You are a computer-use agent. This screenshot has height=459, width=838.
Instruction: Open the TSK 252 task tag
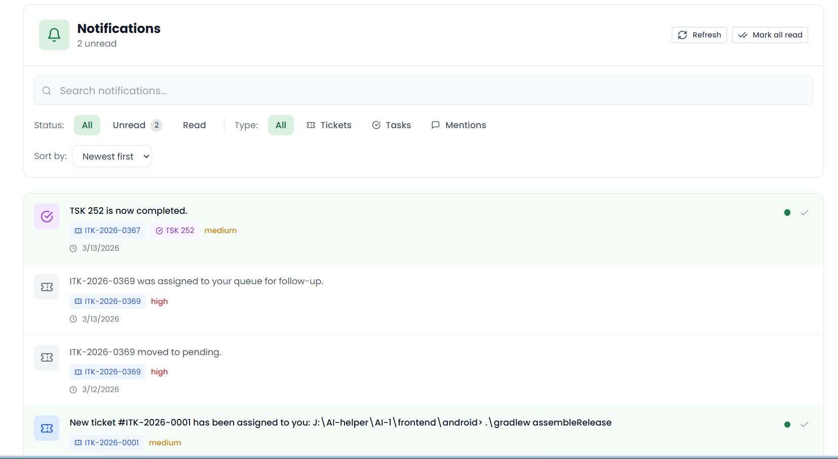click(x=175, y=231)
